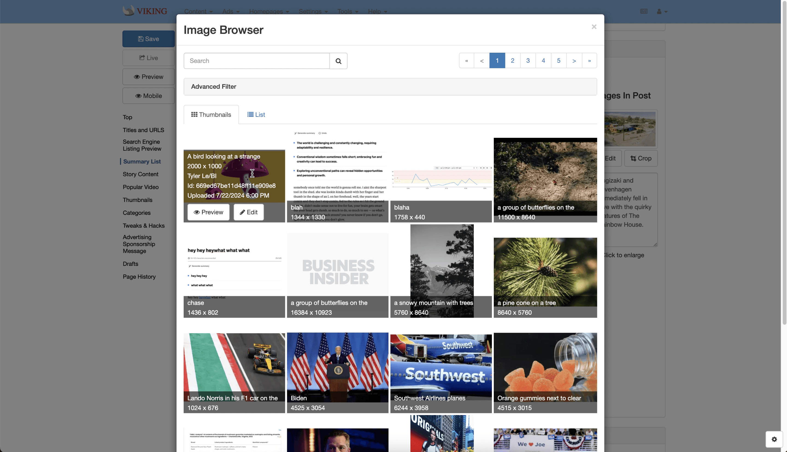Screen dimensions: 787x452
Task: Go to page 2 of images
Action: click(512, 61)
